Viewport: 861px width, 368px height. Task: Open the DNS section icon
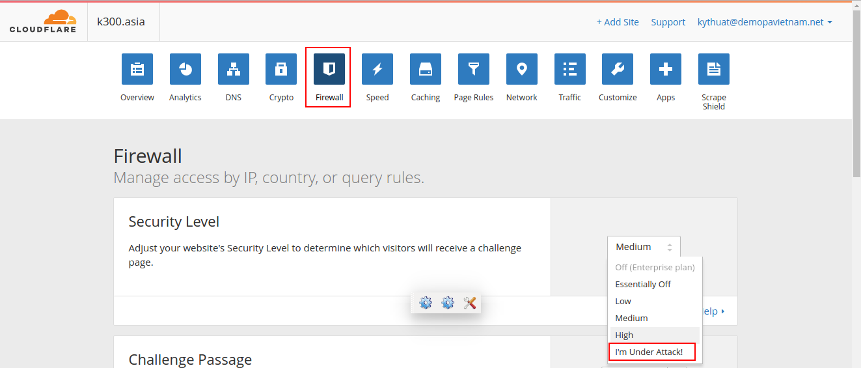pos(233,69)
